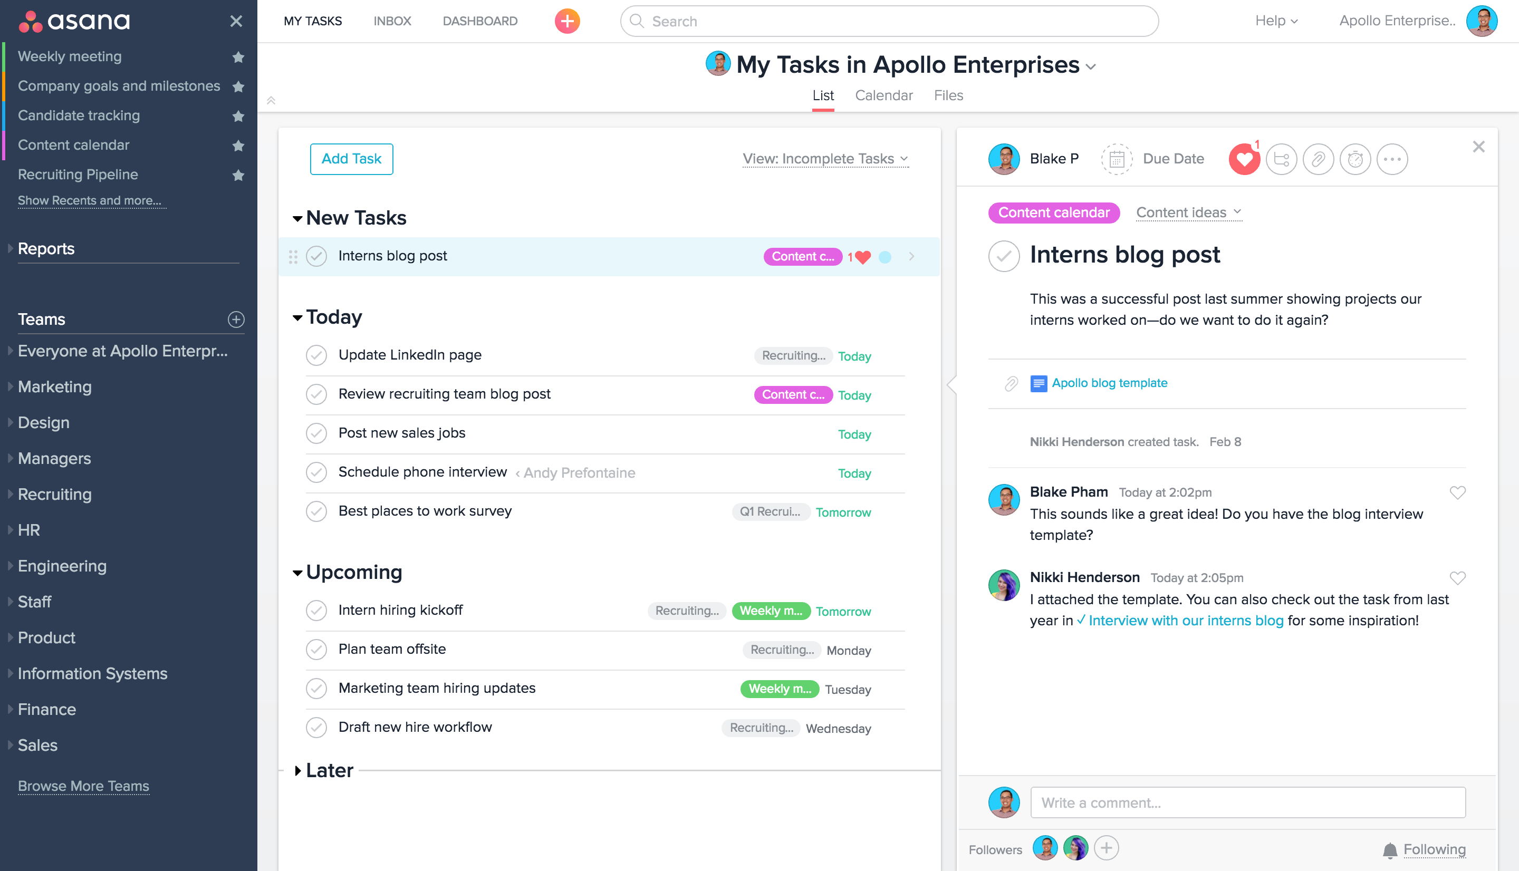
Task: Click the Following bell icon
Action: pos(1390,850)
